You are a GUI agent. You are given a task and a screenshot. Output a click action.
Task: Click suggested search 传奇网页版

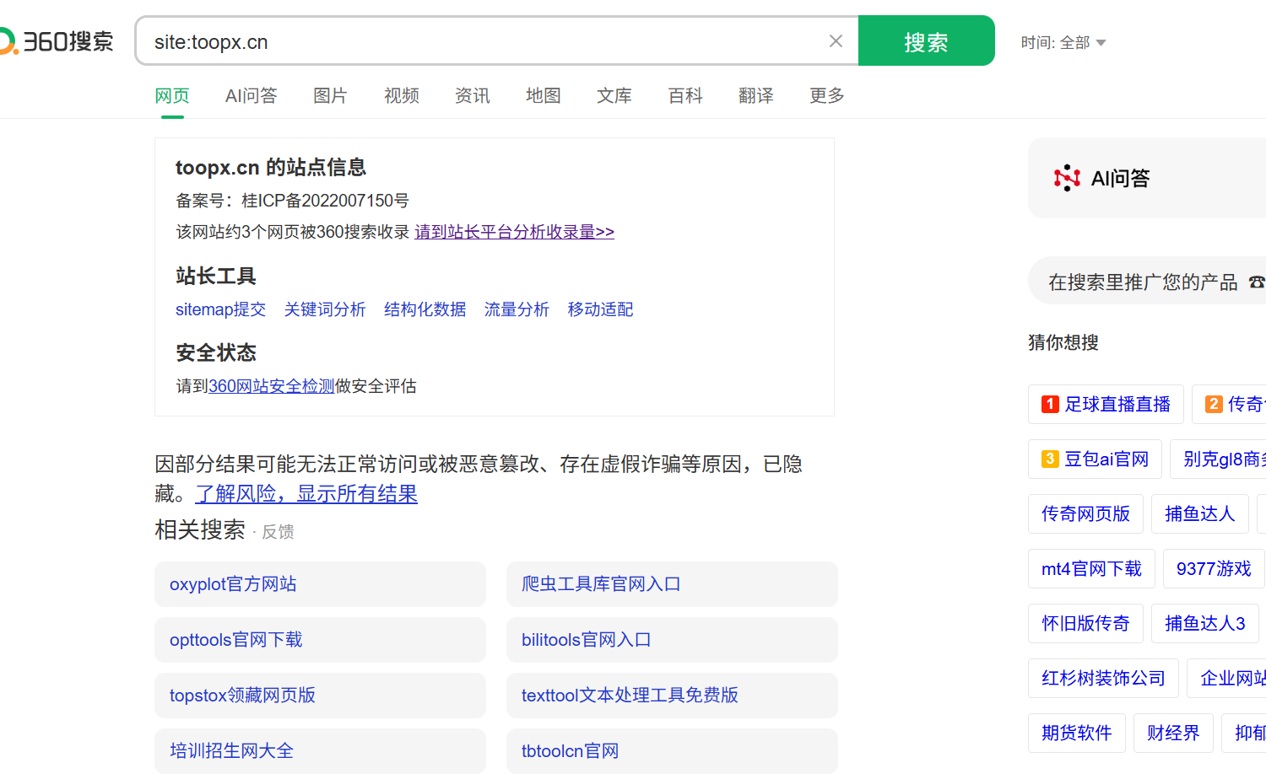[x=1085, y=513]
